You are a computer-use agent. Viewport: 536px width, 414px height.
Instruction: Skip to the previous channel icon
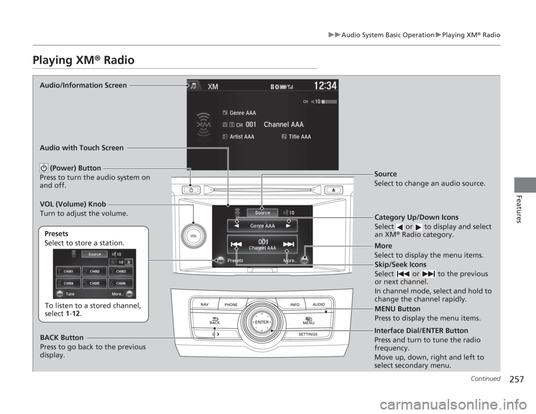click(x=236, y=244)
